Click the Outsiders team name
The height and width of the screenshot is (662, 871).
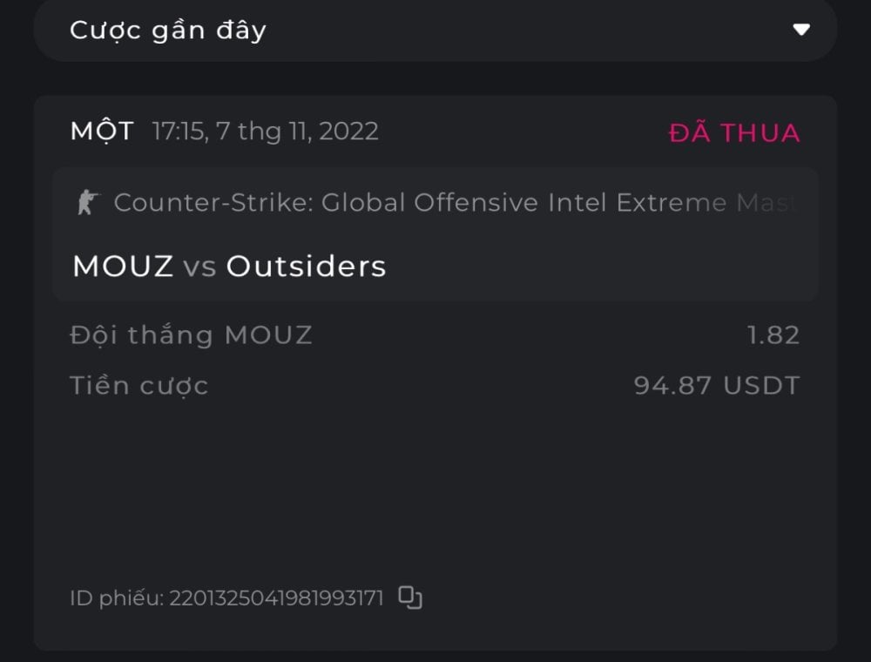(306, 267)
